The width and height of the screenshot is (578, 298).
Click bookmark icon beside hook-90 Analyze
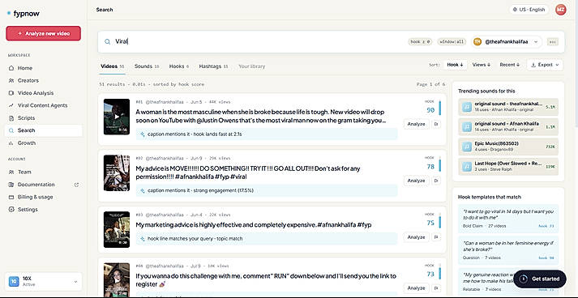436,124
